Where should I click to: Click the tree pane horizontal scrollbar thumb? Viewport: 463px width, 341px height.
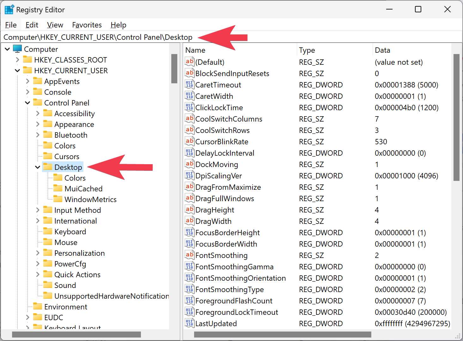(76, 334)
